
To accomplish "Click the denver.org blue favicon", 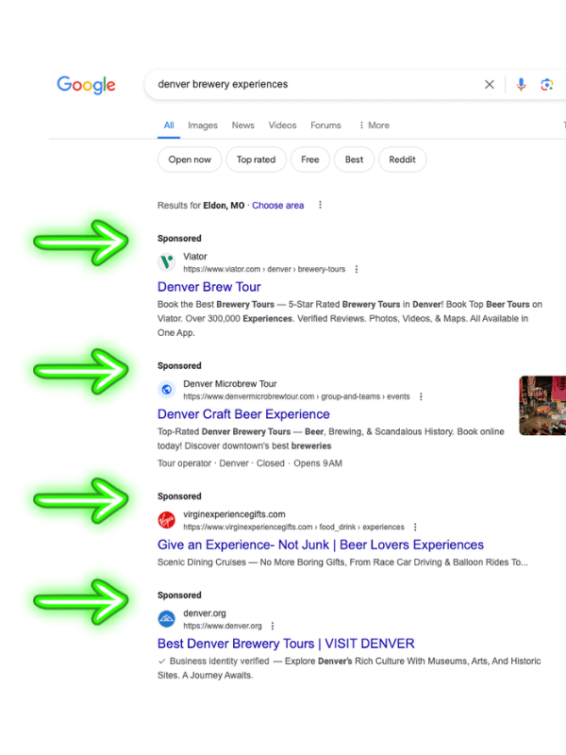I will click(167, 619).
